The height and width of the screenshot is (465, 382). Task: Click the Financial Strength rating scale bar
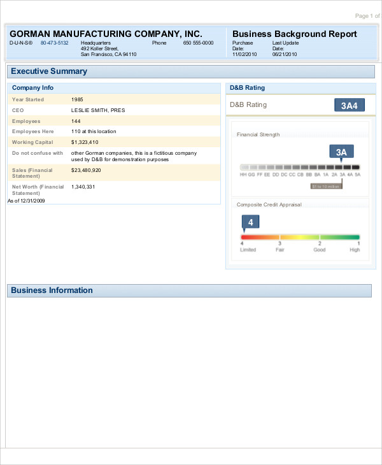point(301,167)
